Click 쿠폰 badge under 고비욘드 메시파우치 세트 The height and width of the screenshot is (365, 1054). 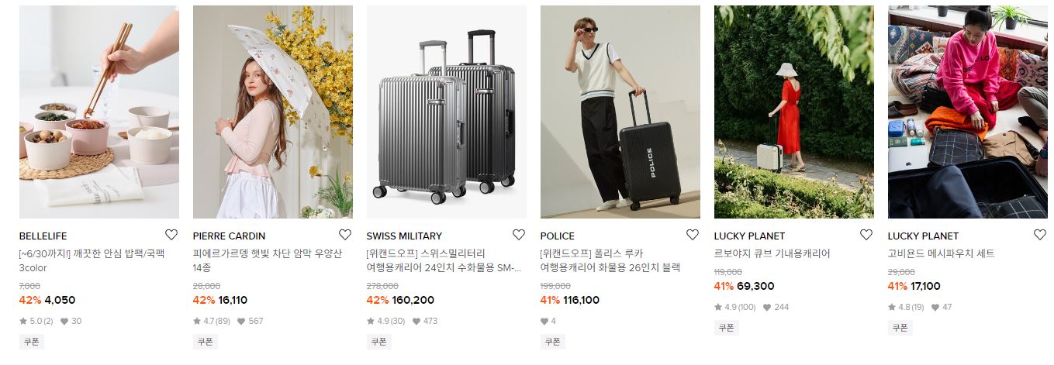[x=900, y=327]
